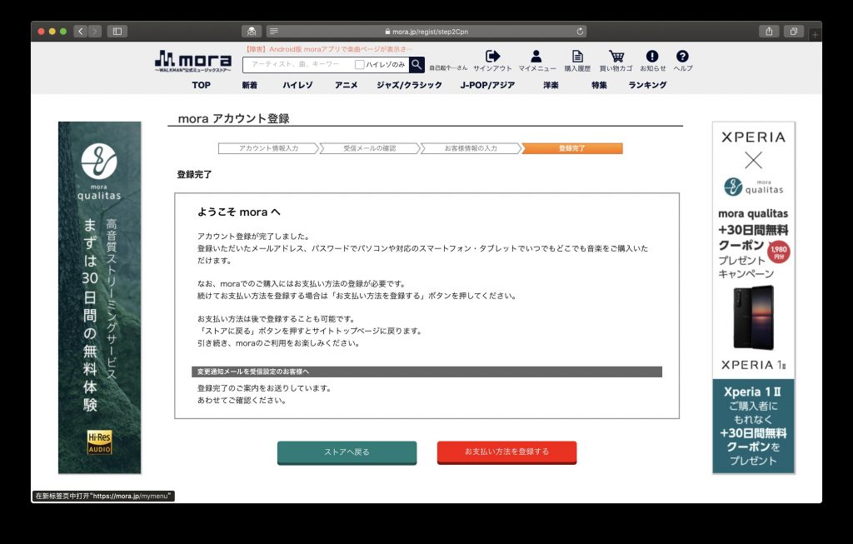Image resolution: width=853 pixels, height=544 pixels.
Task: Open the Xperia coupon right banner
Action: (x=753, y=297)
